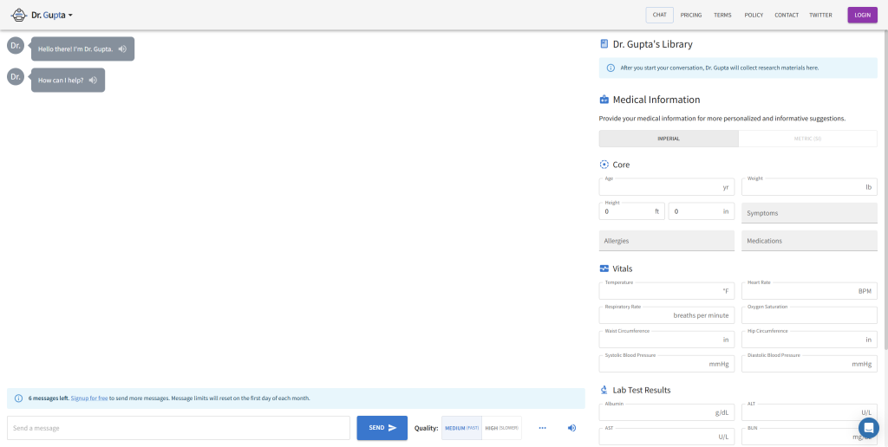Click the BUN lab field
Viewport: 888px width, 447px height.
coord(809,437)
